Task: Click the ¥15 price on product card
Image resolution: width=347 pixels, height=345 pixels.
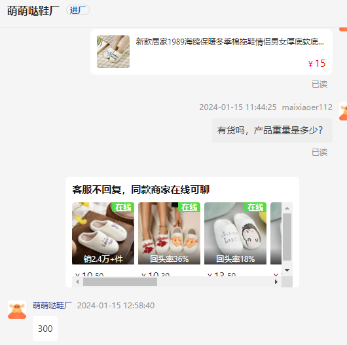Action: [316, 64]
